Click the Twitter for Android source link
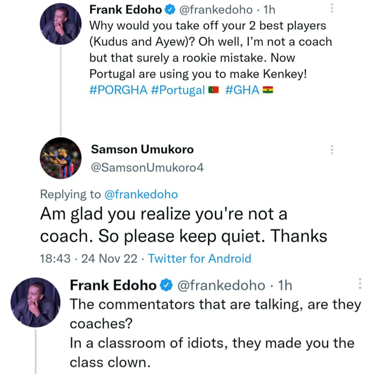 pos(200,258)
